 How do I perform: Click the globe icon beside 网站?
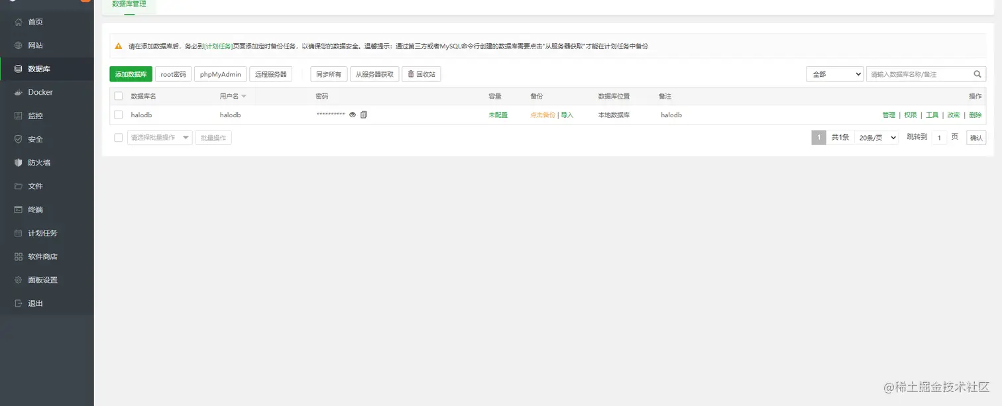point(19,46)
